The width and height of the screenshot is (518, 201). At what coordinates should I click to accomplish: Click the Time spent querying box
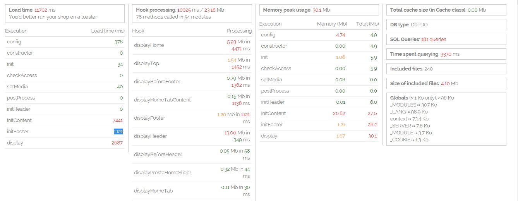pos(446,54)
